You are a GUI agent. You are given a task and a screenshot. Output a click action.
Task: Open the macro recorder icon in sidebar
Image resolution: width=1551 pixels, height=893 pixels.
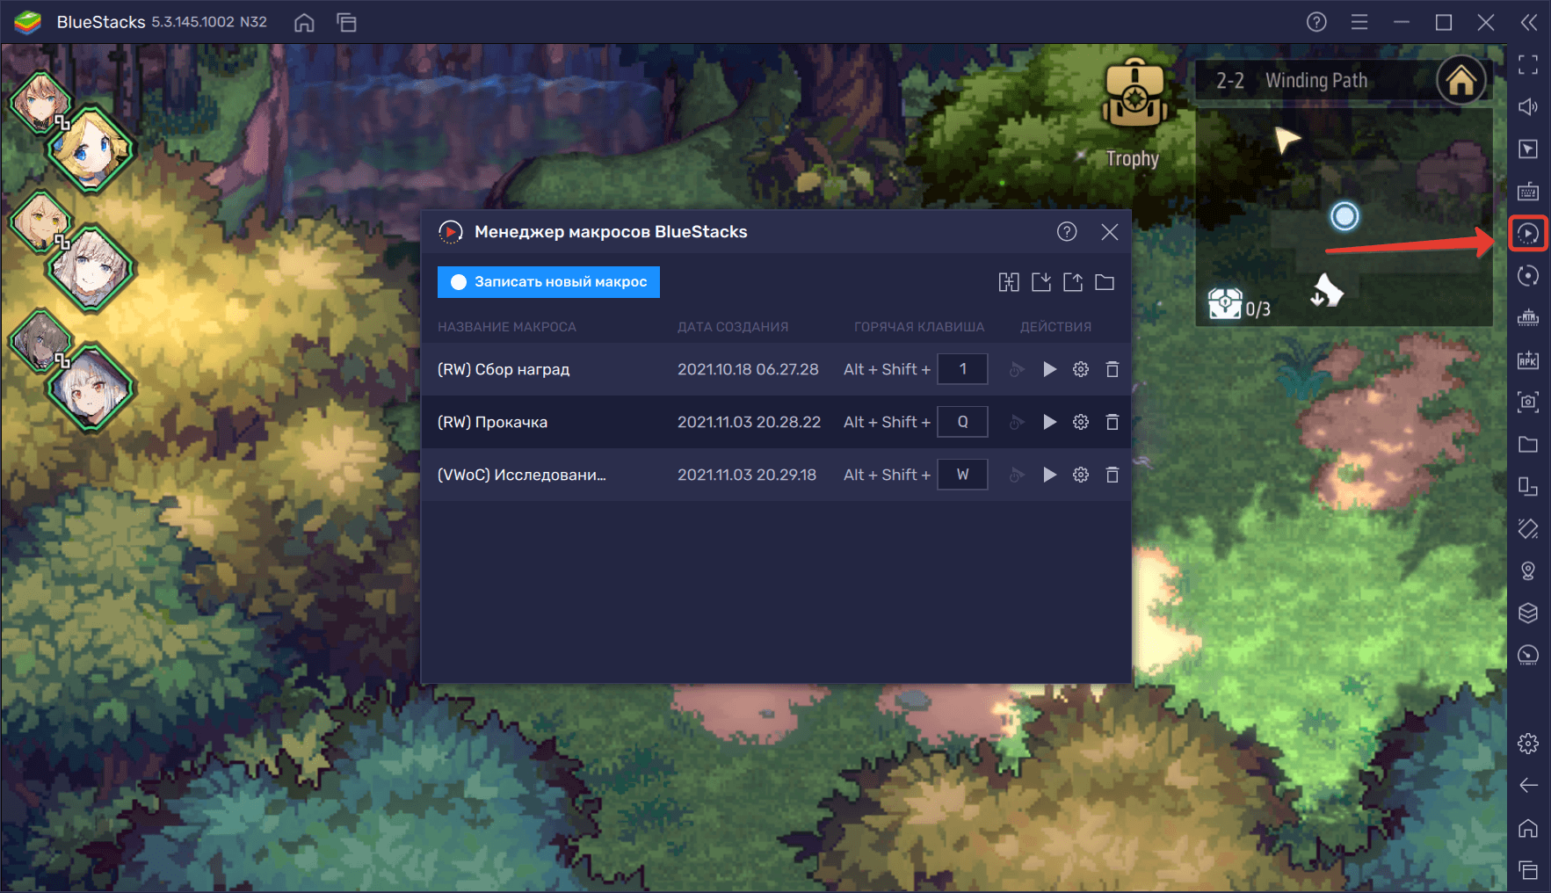[1528, 233]
